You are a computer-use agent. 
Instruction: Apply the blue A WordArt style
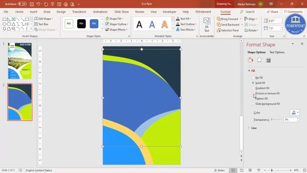(152, 25)
